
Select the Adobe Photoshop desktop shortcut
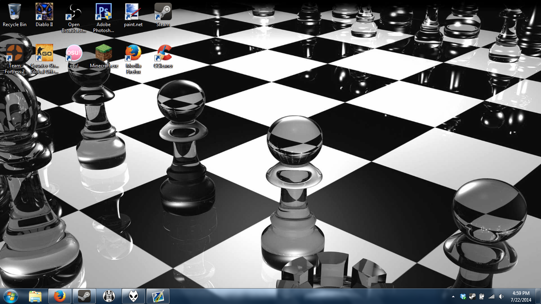(x=103, y=18)
